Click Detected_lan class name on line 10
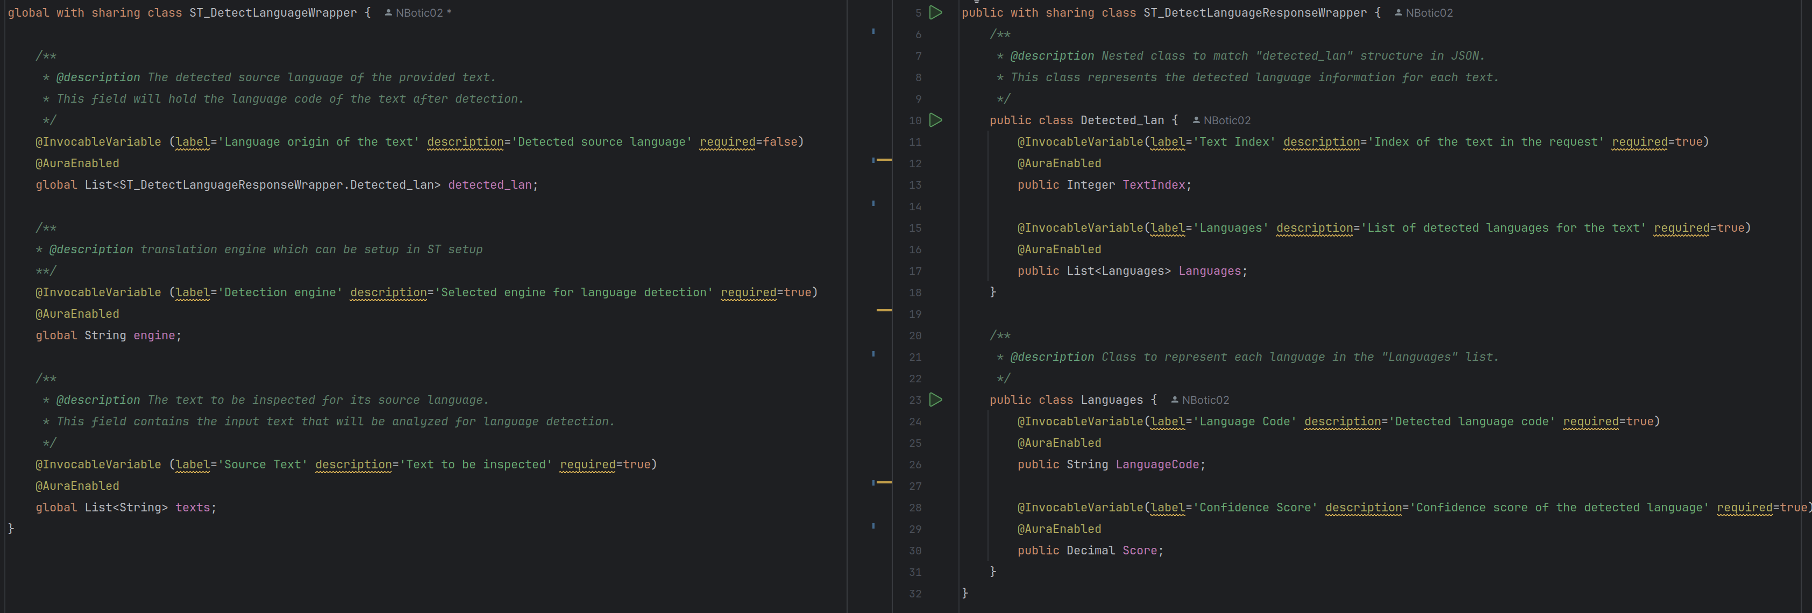This screenshot has width=1812, height=613. click(1122, 120)
